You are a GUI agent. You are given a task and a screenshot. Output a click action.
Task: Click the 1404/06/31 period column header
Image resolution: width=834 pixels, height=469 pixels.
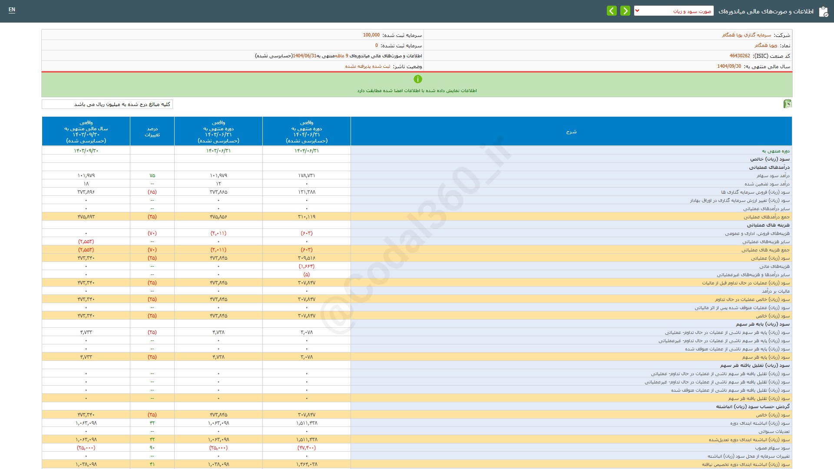coord(307,132)
